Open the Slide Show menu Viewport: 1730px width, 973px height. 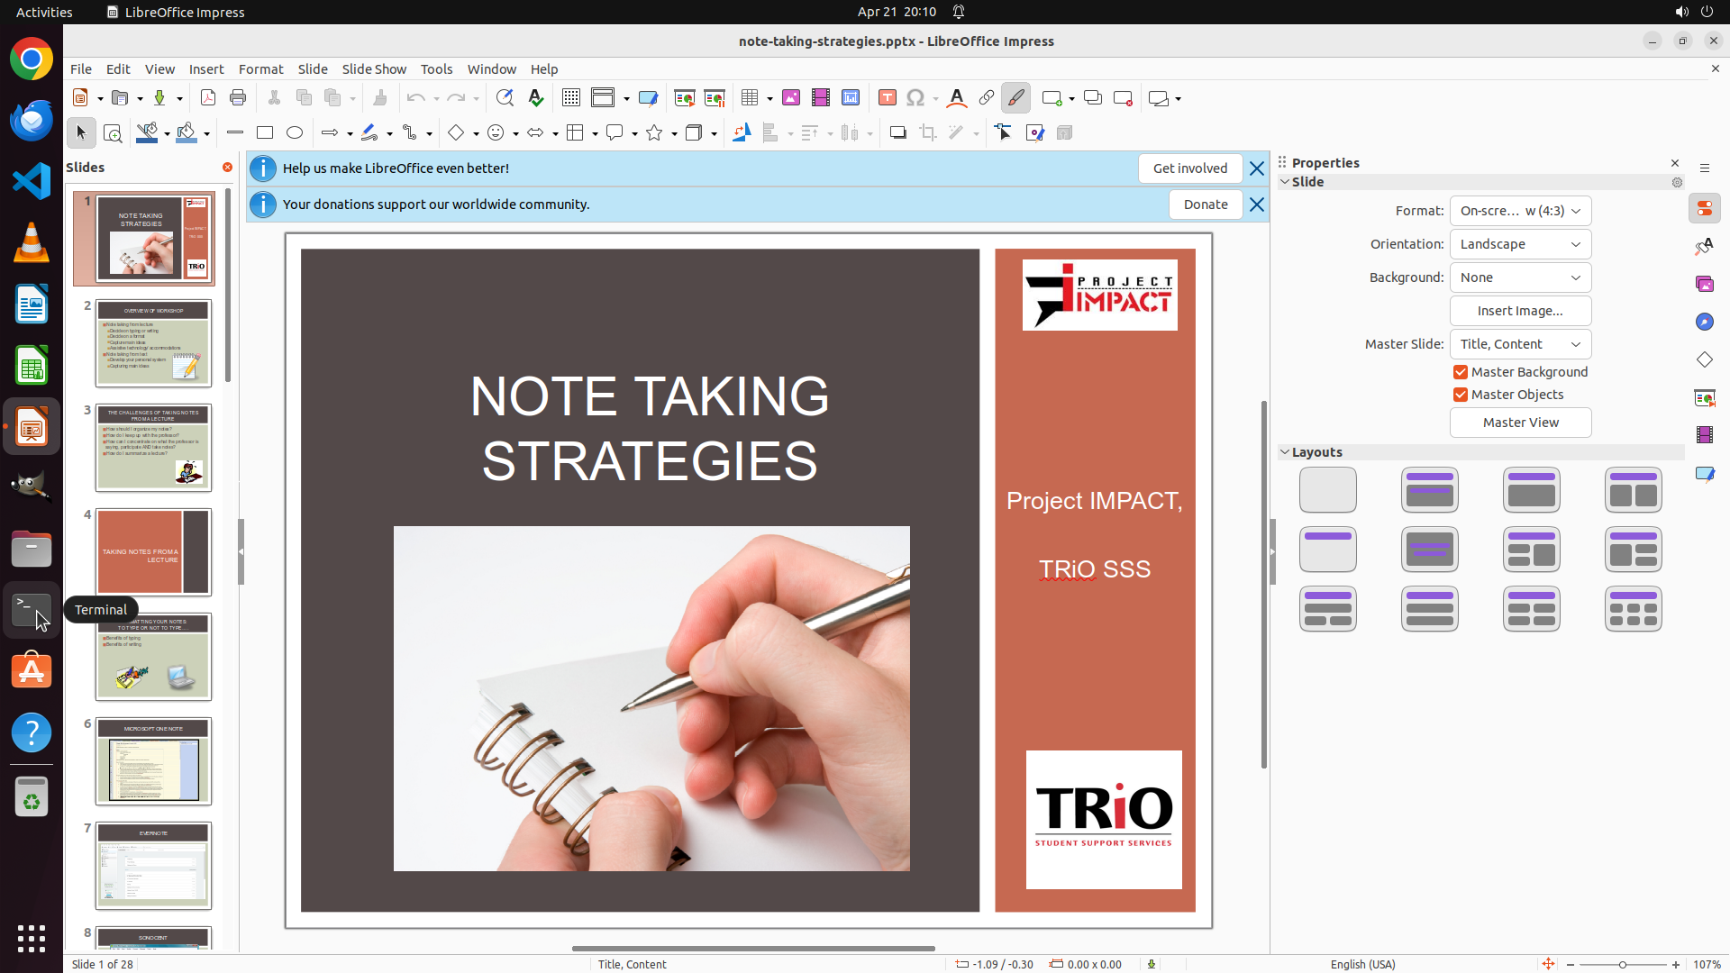(374, 69)
